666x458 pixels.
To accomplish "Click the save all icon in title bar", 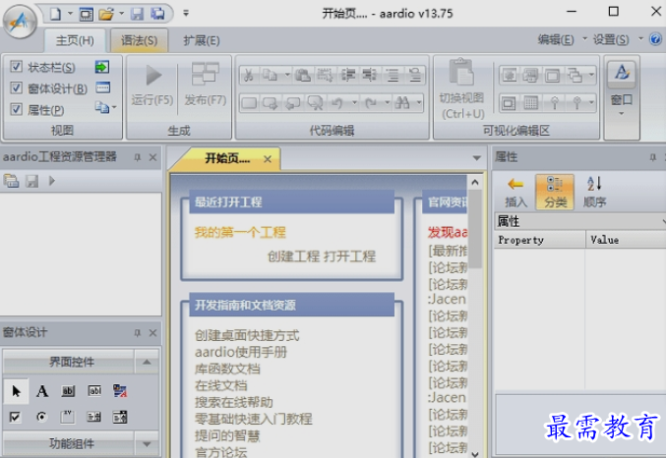I will point(157,14).
